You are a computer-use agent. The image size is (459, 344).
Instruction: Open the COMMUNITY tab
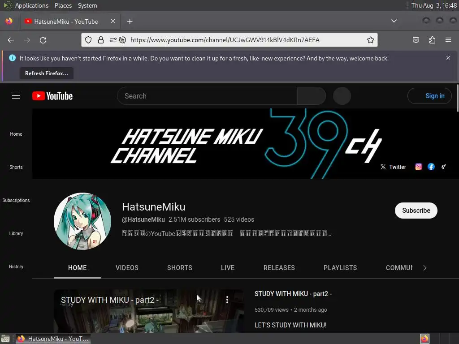click(x=399, y=268)
